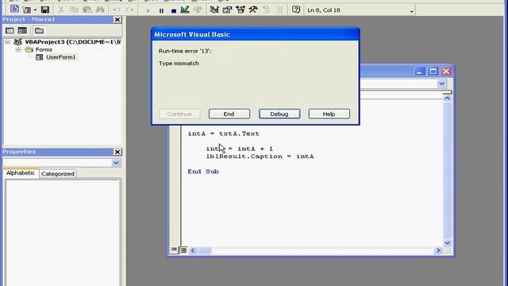Open Project Explorer via its toolbar icon
Viewport: 508px width, 286px height.
point(214,10)
